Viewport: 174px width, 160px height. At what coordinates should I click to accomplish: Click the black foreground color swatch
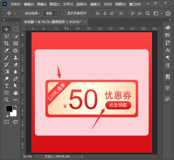(x=9, y=108)
